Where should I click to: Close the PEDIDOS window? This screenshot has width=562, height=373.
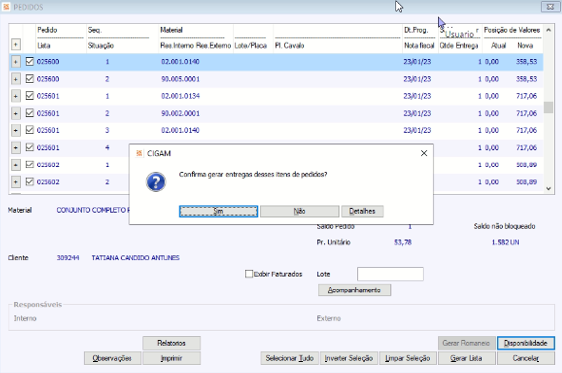(x=550, y=7)
